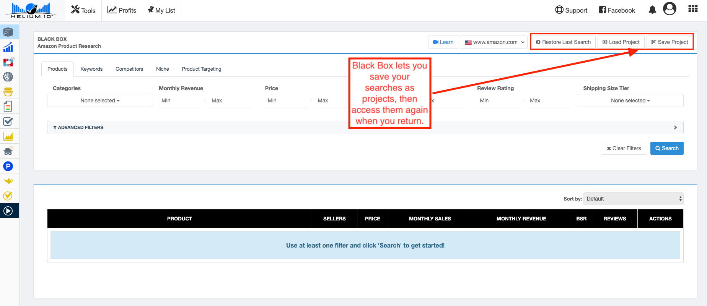The height and width of the screenshot is (306, 707).
Task: Open the checkbox index checker sidebar tool
Action: coord(8,121)
